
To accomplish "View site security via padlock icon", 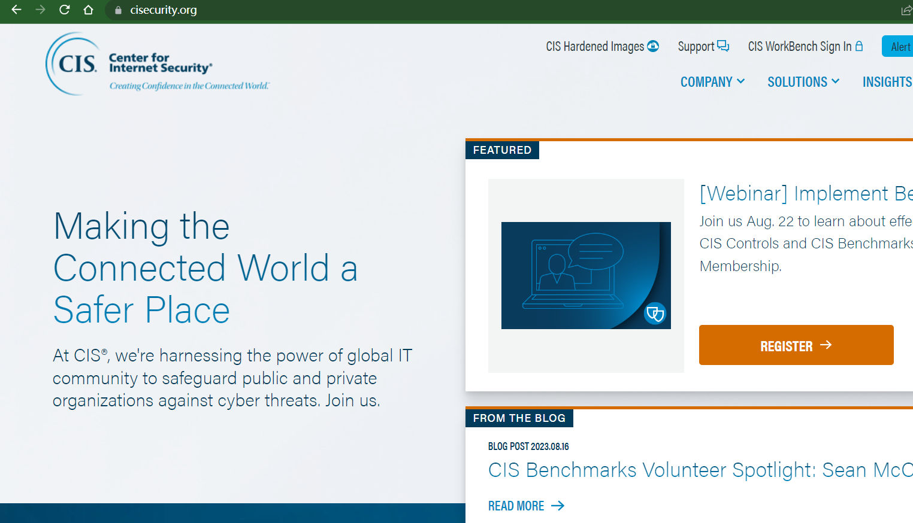I will 118,10.
